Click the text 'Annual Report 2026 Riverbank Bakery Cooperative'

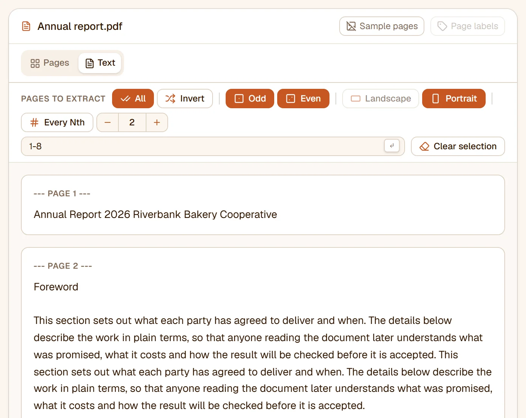click(155, 215)
